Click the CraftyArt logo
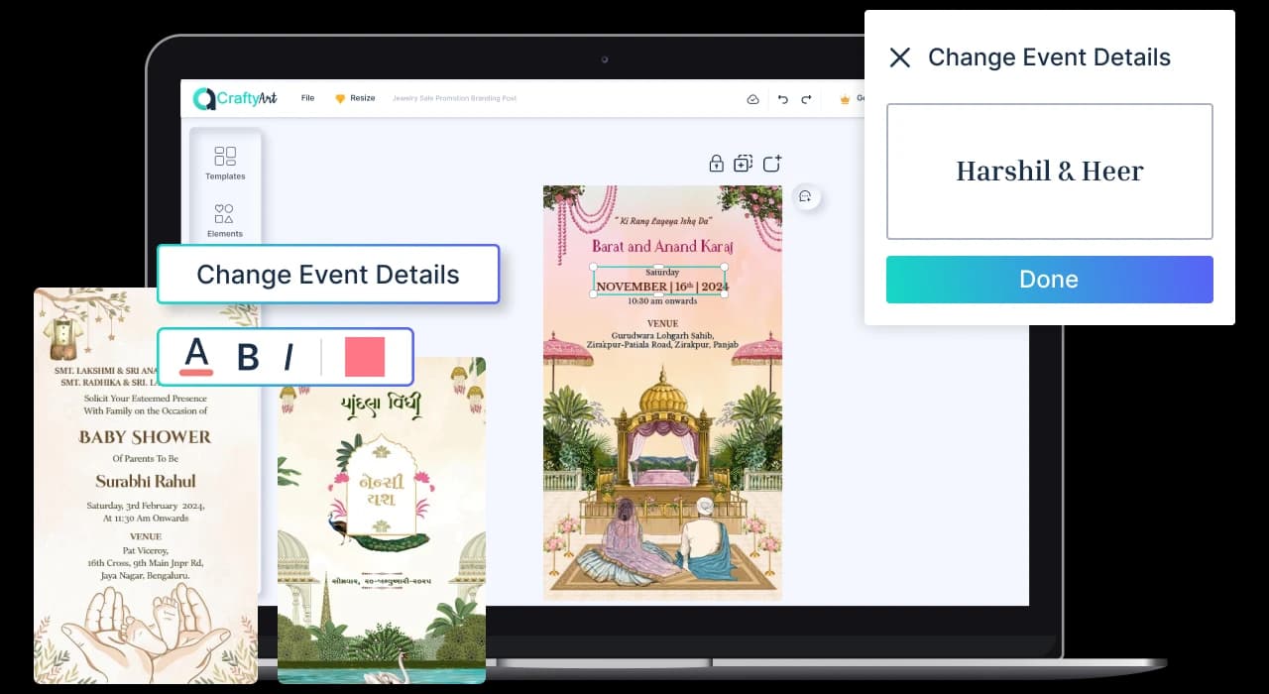The height and width of the screenshot is (694, 1269). coord(235,98)
